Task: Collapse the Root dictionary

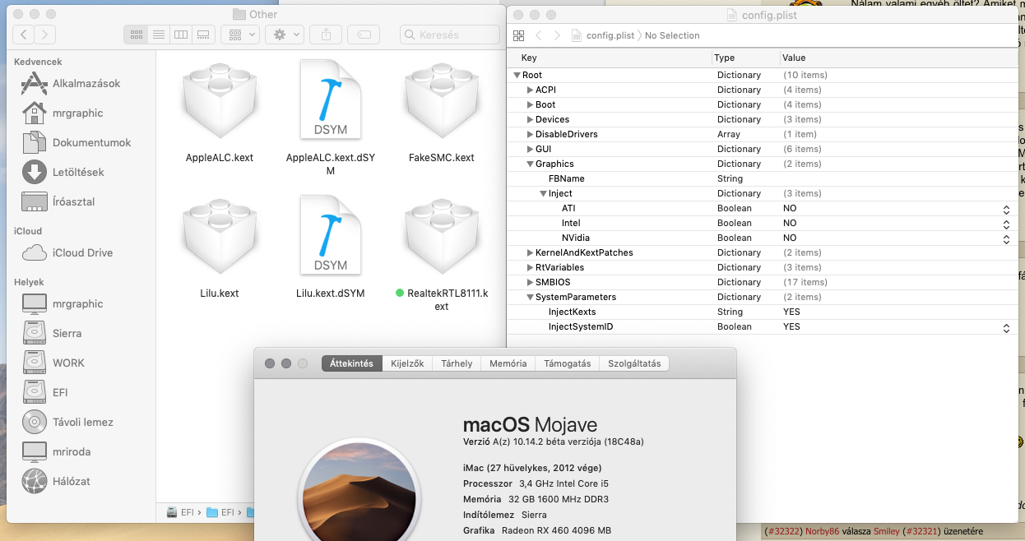Action: (x=517, y=75)
